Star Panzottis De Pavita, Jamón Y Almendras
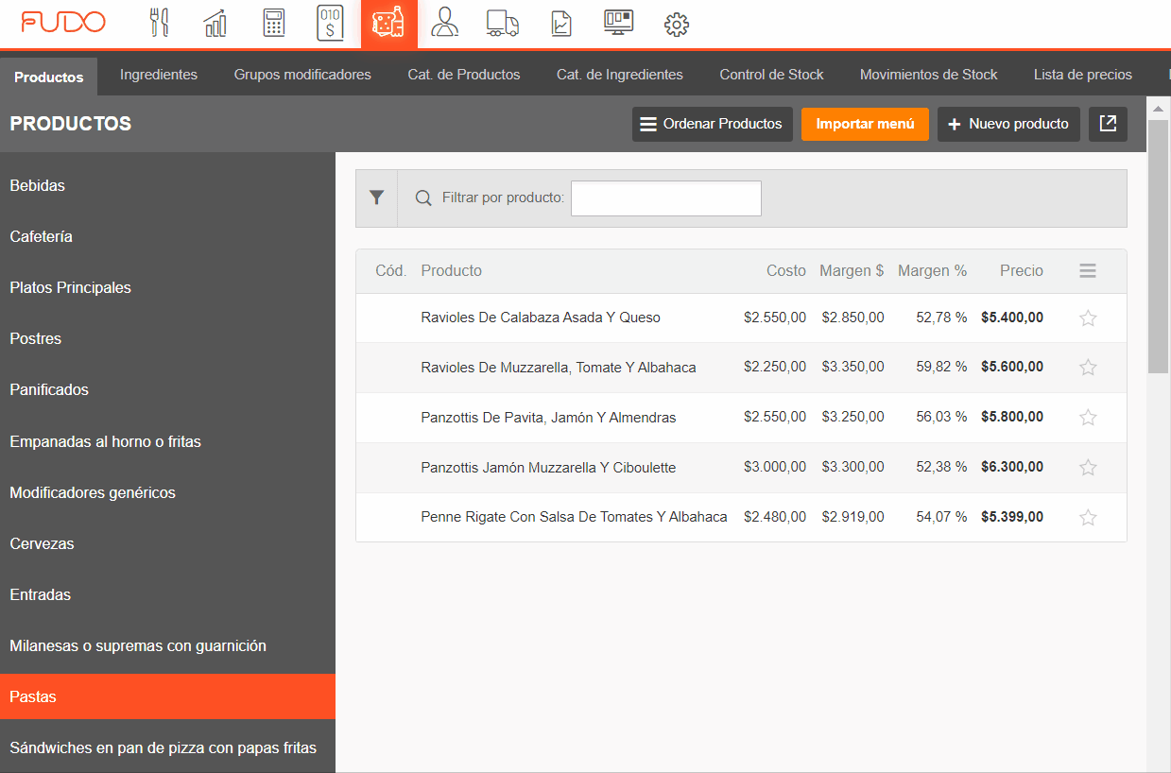 1088,418
